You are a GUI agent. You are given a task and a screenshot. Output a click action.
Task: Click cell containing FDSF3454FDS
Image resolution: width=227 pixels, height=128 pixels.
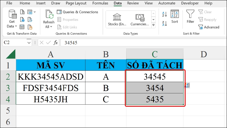(x=51, y=88)
